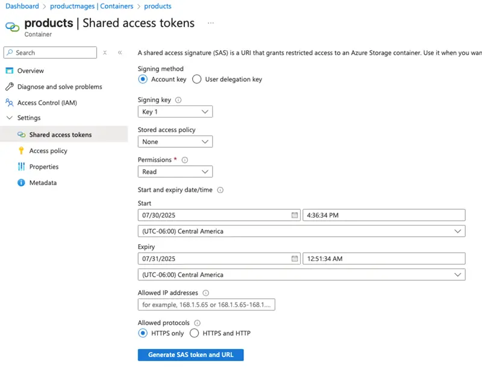
Task: Click the Allowed IP addresses info icon
Action: [205, 293]
